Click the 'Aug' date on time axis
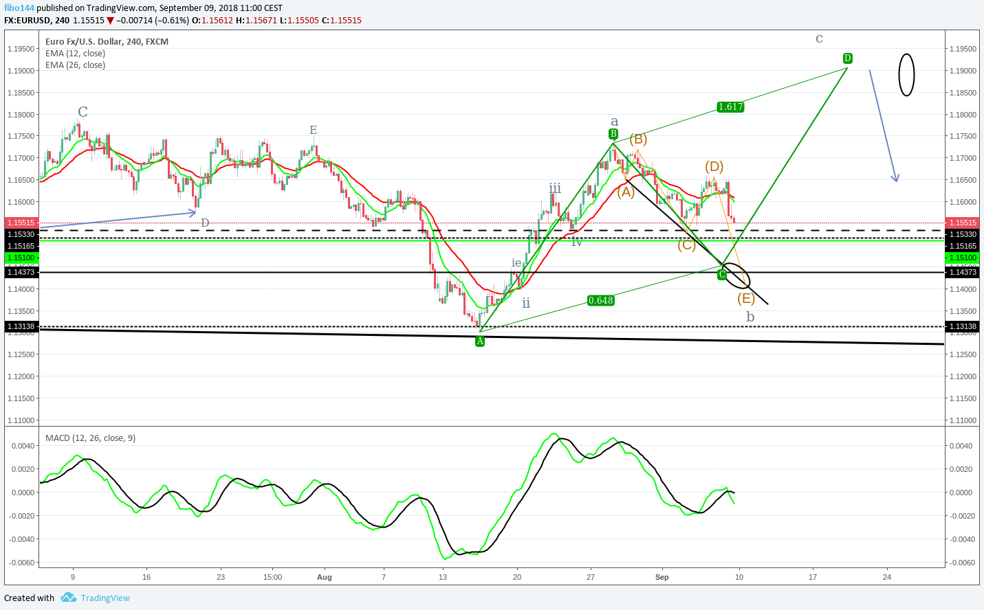The height and width of the screenshot is (610, 984). pos(325,577)
